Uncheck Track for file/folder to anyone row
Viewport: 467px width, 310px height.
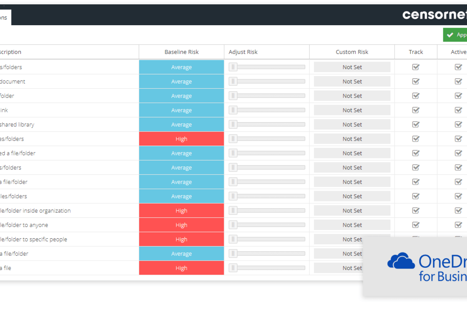coord(416,225)
